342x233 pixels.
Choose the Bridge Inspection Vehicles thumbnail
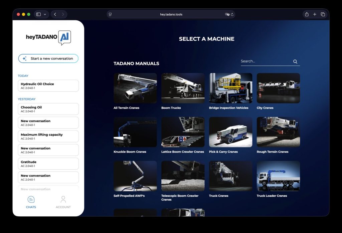tap(231, 88)
